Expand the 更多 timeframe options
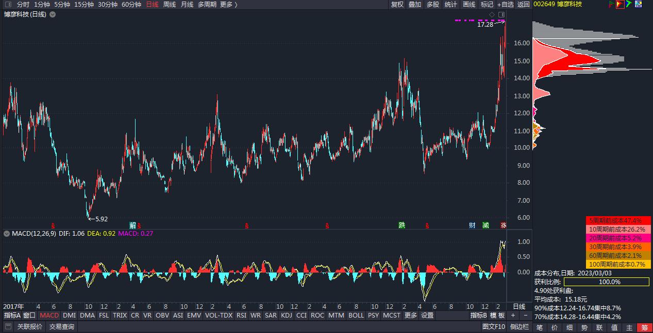The height and width of the screenshot is (333, 653). (x=228, y=5)
